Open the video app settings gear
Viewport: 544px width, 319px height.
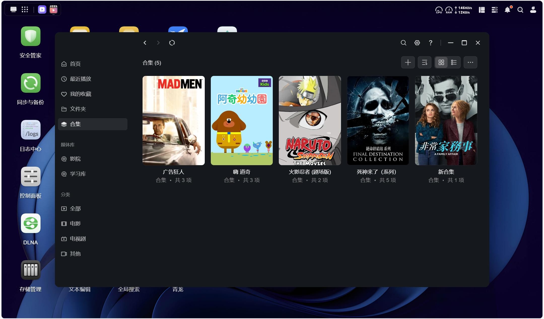click(417, 43)
